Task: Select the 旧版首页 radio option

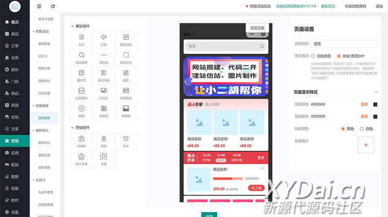Action: [313, 56]
